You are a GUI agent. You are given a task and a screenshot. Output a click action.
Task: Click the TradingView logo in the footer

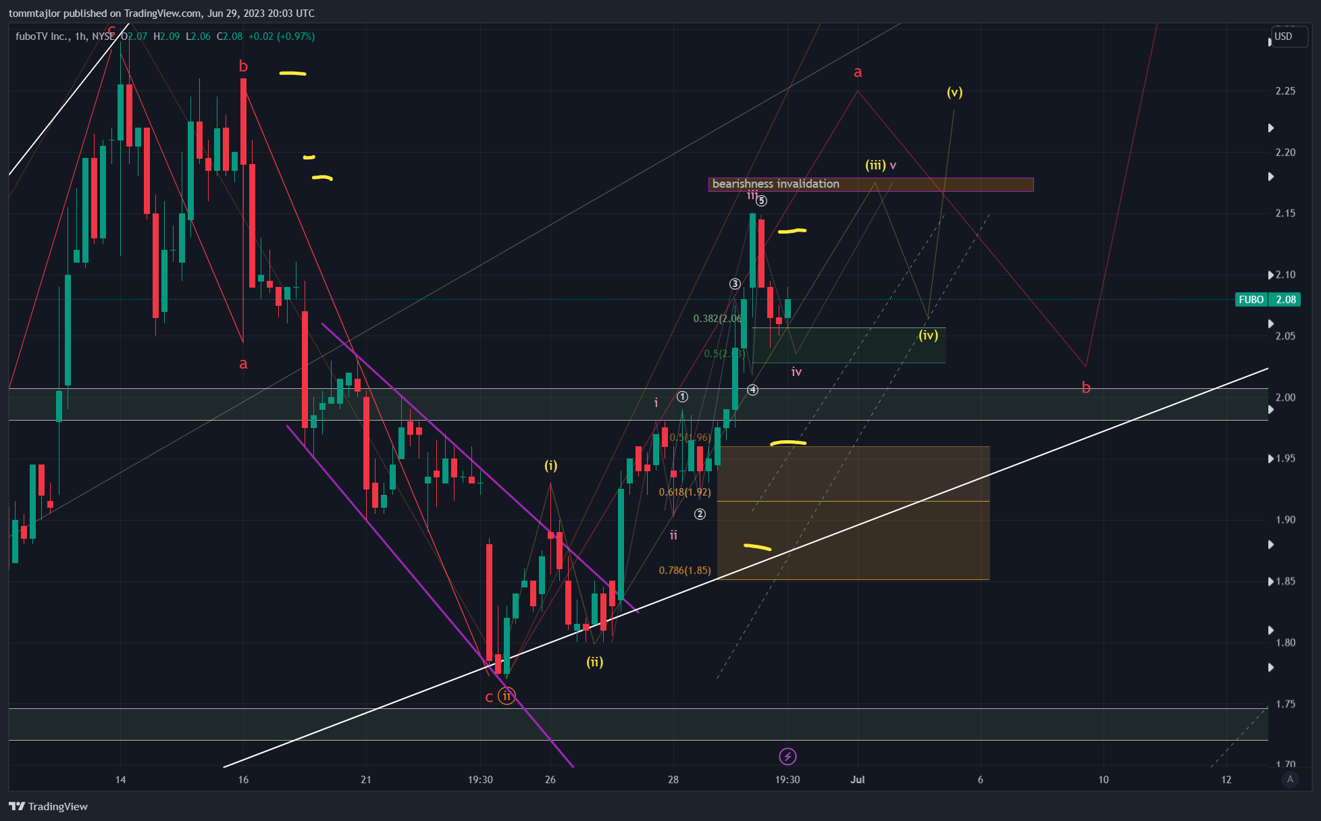coord(49,806)
